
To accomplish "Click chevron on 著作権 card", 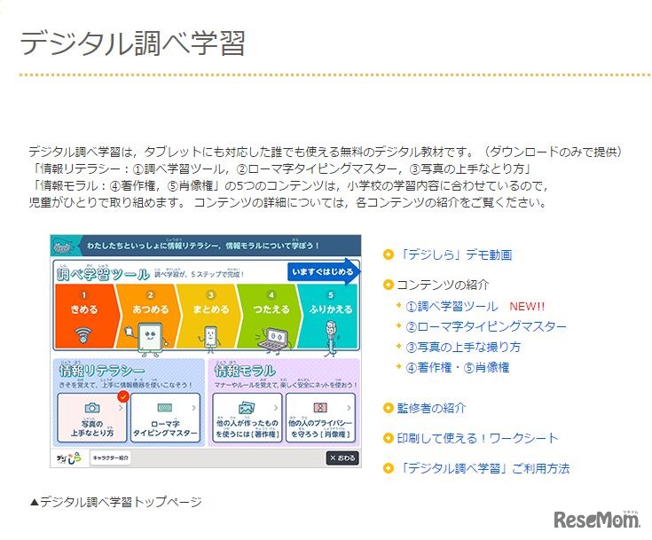I will click(x=276, y=408).
